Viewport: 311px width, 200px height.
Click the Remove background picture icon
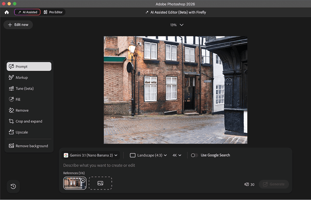click(11, 146)
